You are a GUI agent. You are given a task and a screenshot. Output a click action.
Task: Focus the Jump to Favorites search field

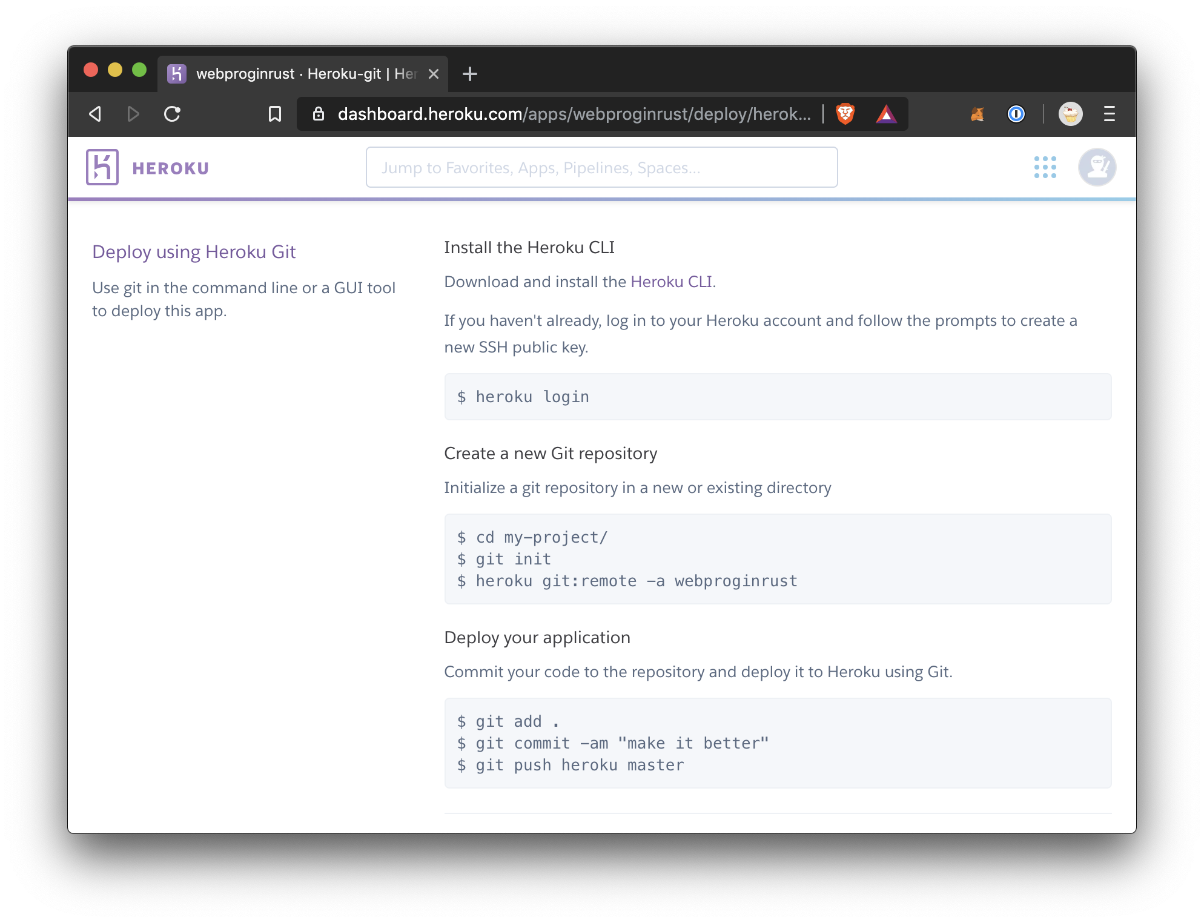pos(601,168)
